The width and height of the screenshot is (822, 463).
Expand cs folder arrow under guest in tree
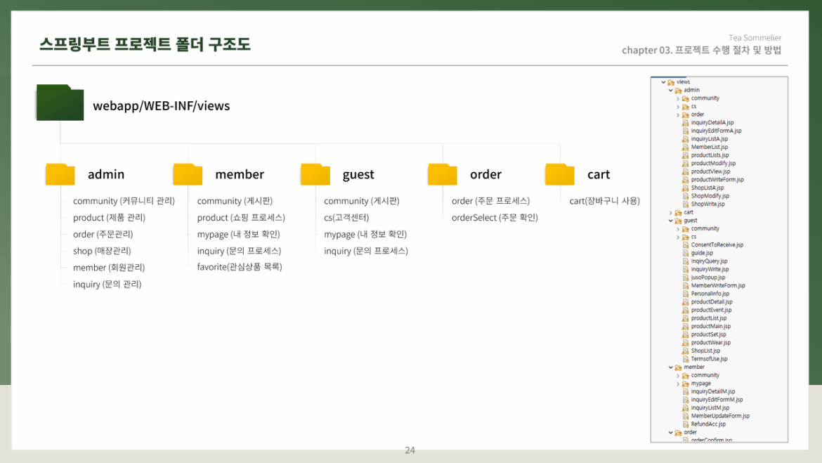(x=678, y=237)
